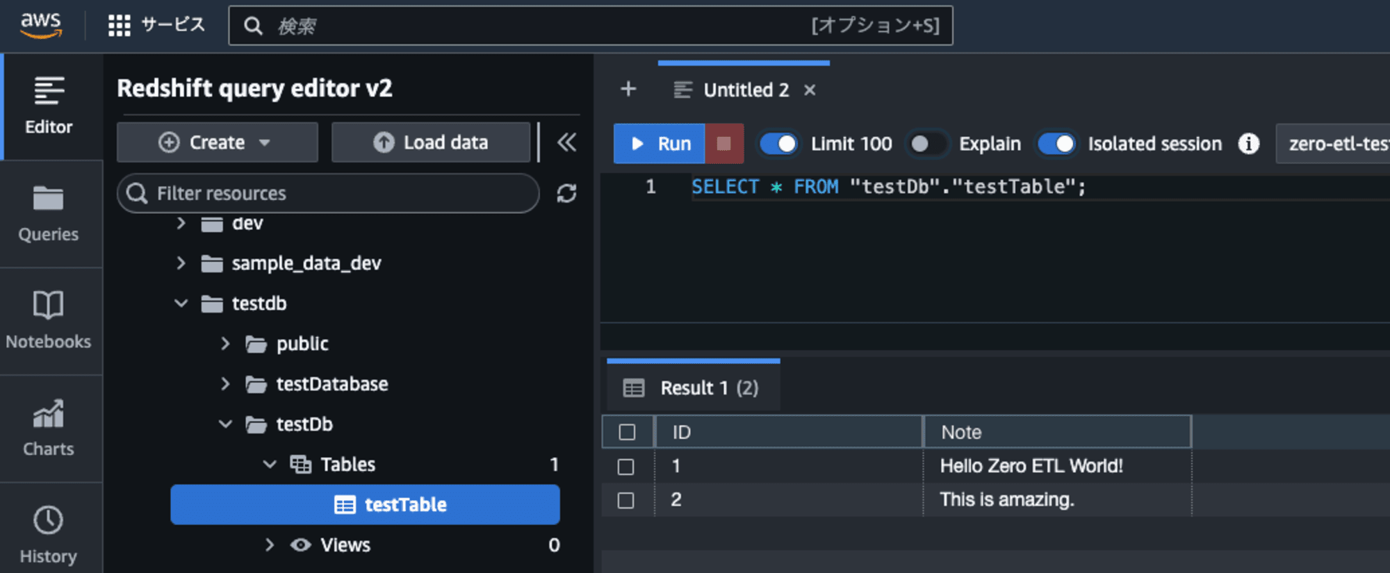Switch to the Untitled 2 tab
Image resolution: width=1390 pixels, height=573 pixels.
click(746, 90)
